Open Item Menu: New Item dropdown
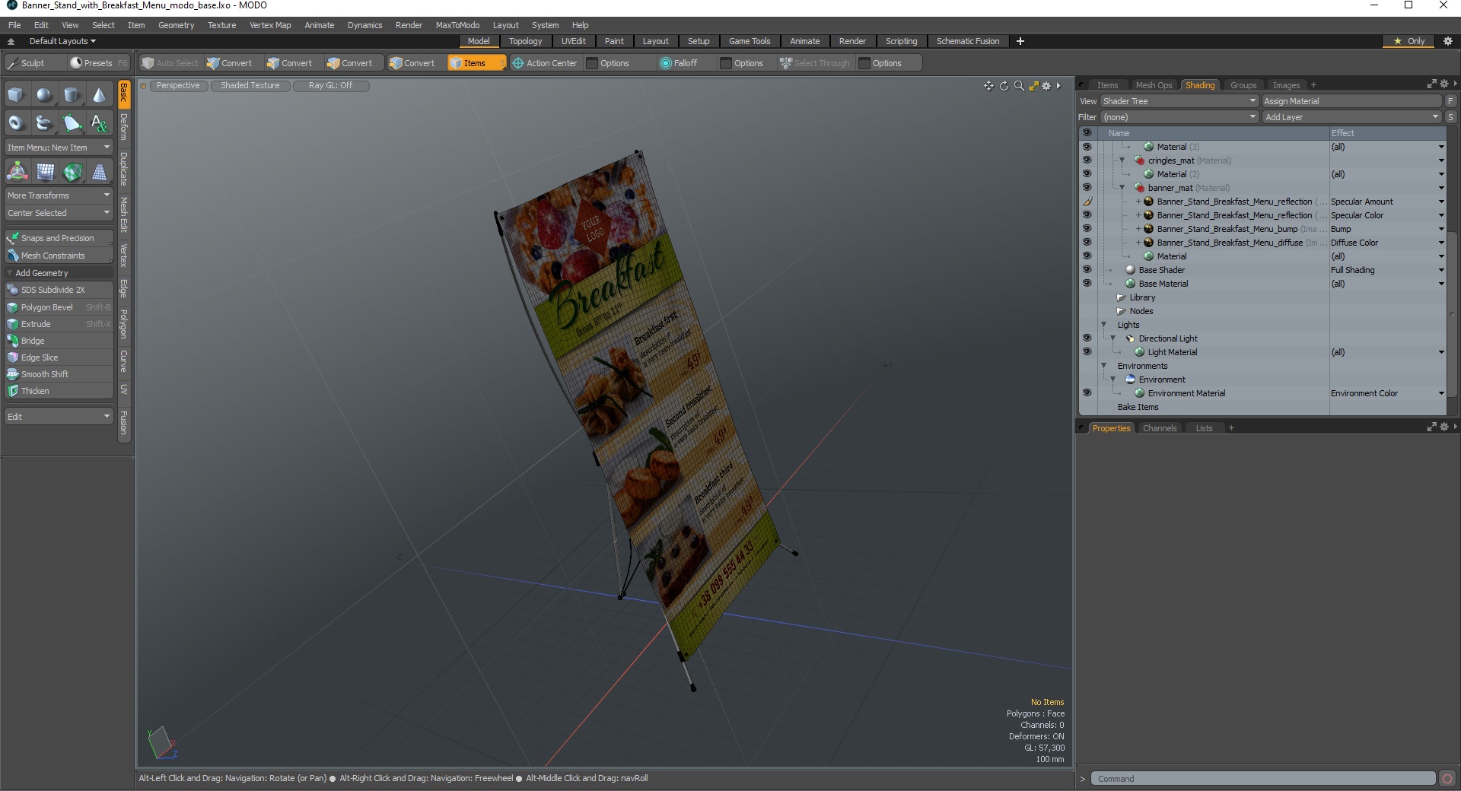Screen dimensions: 1461x791 (x=59, y=148)
